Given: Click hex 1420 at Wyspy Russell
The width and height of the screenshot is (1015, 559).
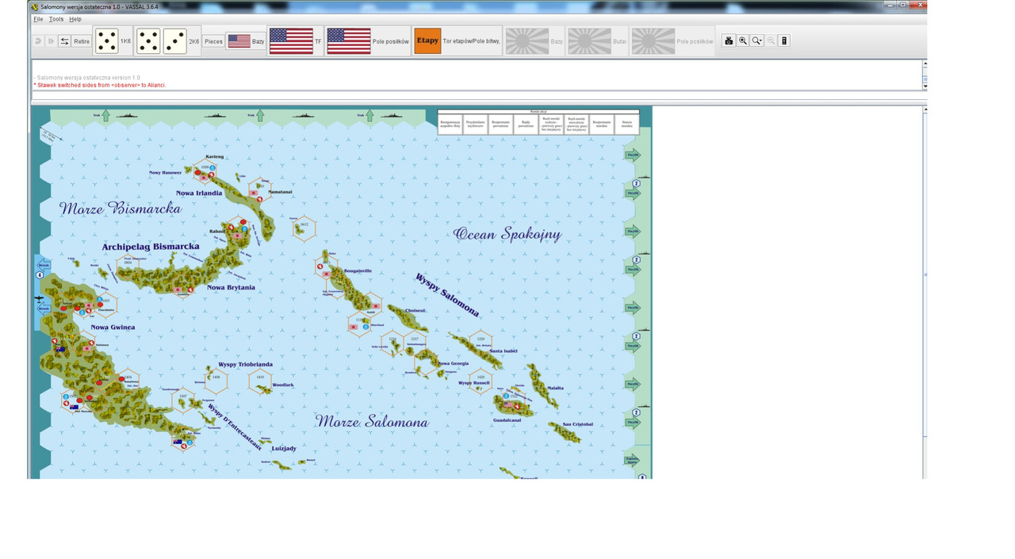Looking at the screenshot, I should 481,381.
